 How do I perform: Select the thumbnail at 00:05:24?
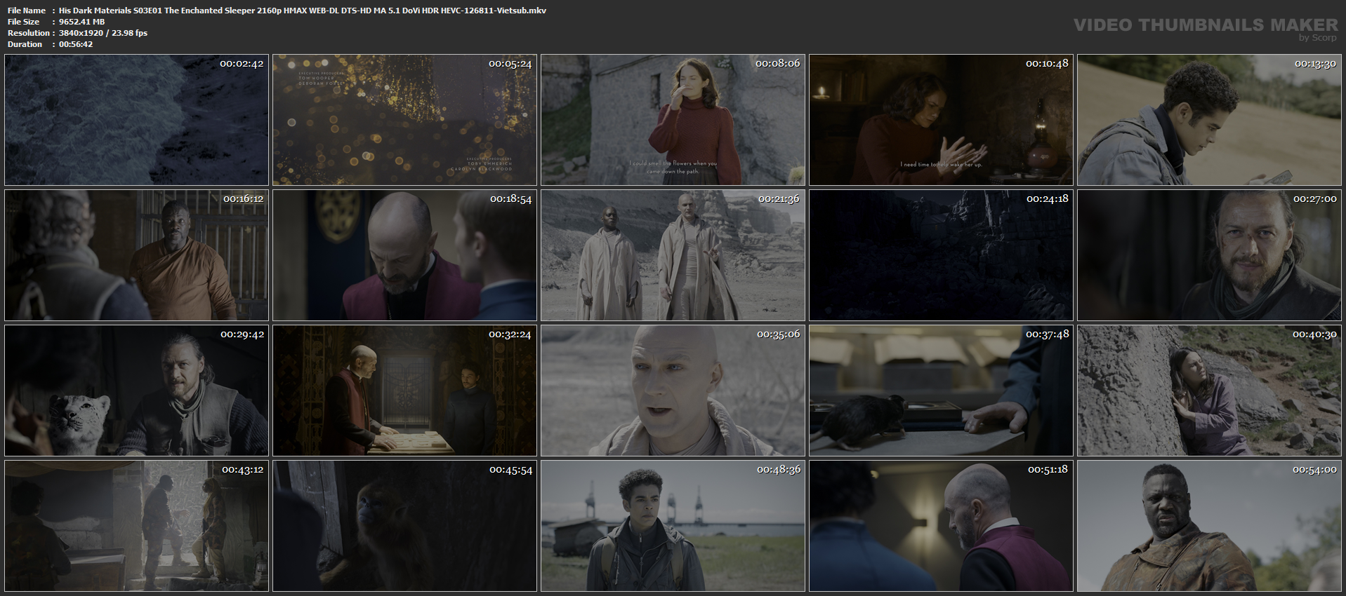(405, 120)
